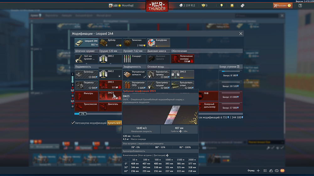Image resolution: width=314 pixels, height=176 pixels.
Task: Toggle the Улучшенные запчасти checkbox
Action: 144,77
